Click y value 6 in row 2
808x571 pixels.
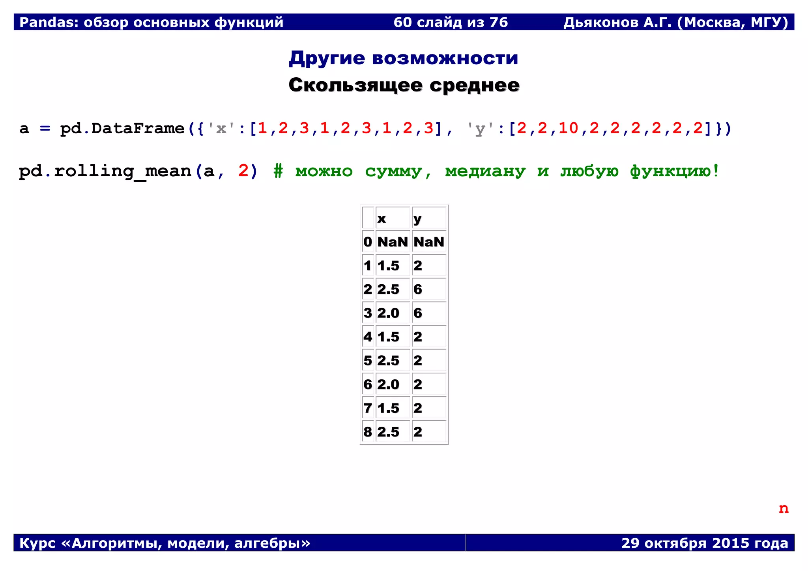[418, 289]
